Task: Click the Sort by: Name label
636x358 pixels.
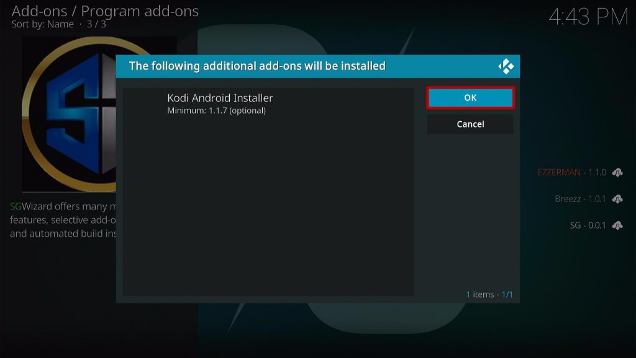Action: pos(43,24)
